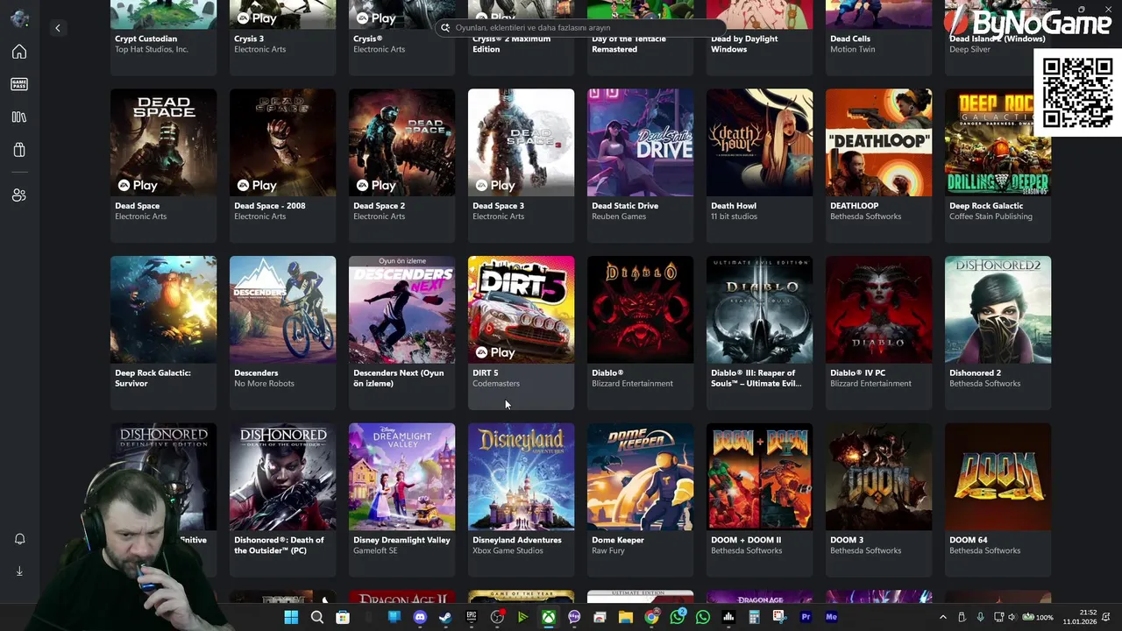Open the Dome Keeper game tile
Viewport: 1122px width, 631px height.
[640, 500]
